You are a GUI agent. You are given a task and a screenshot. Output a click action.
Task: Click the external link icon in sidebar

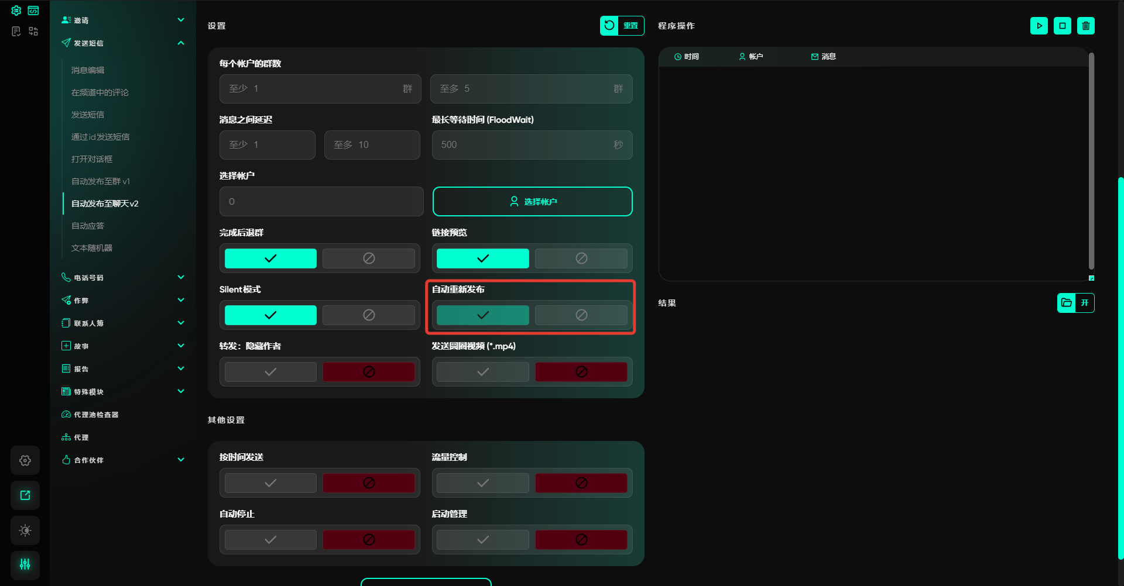click(25, 495)
